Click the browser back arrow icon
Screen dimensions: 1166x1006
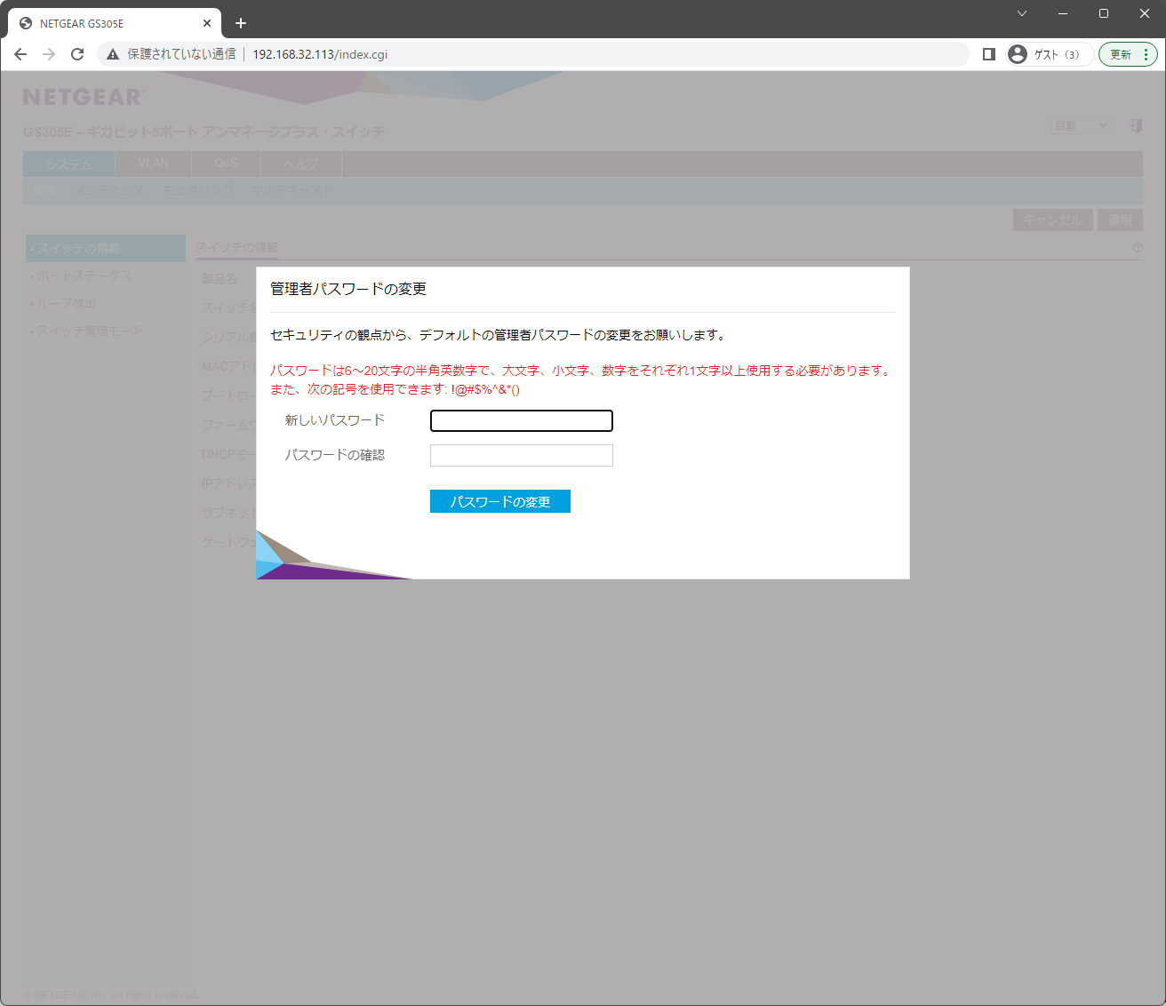[20, 53]
